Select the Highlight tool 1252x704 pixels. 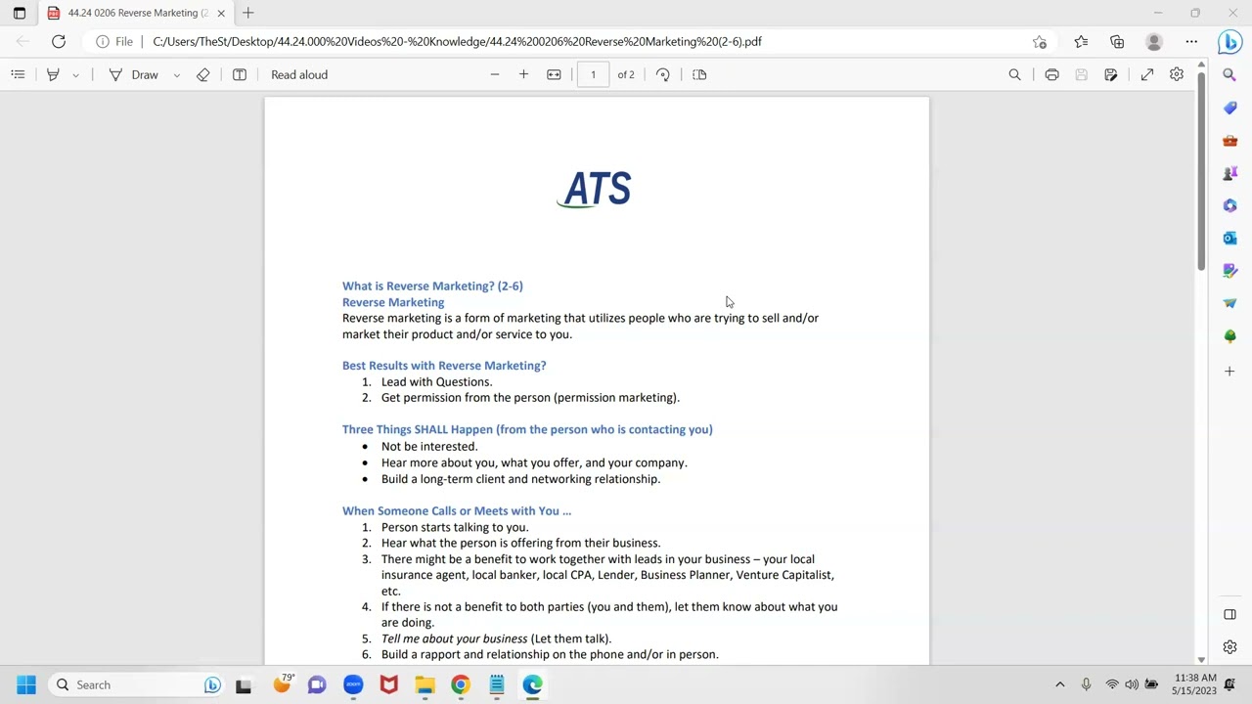(x=53, y=74)
